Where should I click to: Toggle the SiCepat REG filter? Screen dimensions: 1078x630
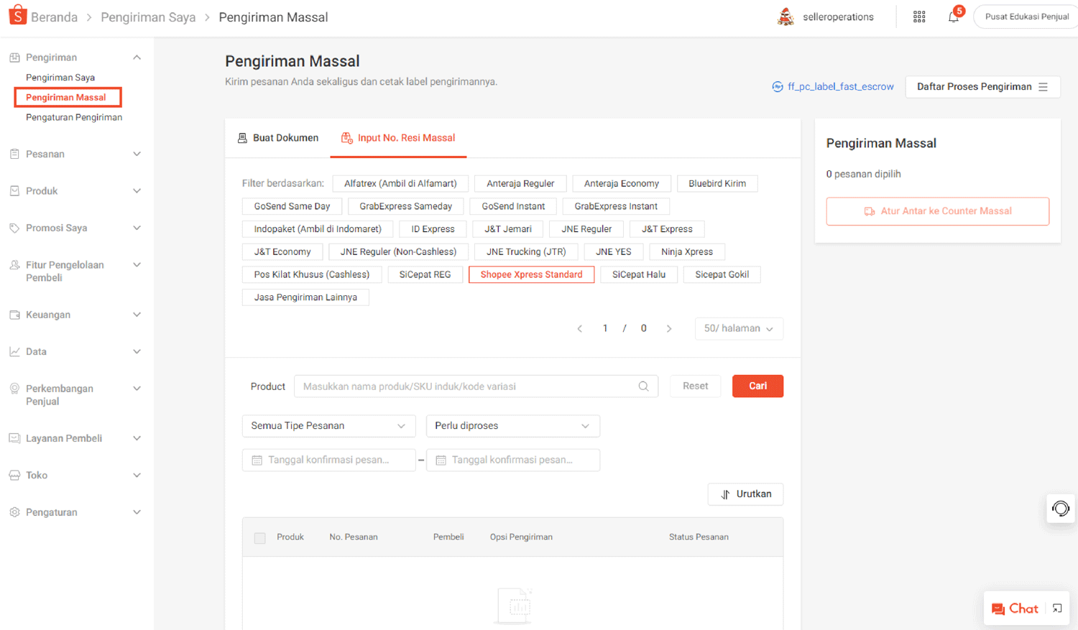point(425,274)
